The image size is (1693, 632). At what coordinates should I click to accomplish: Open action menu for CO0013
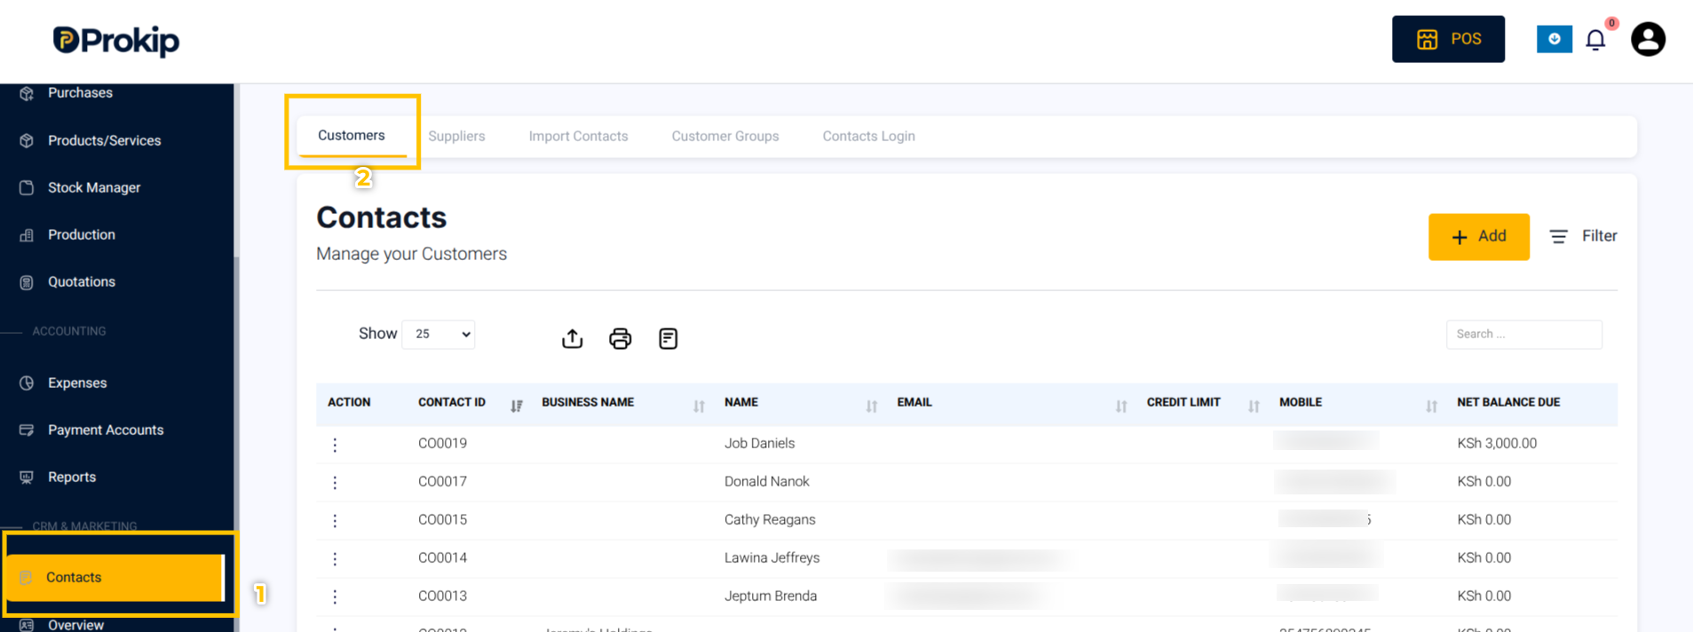[x=335, y=596]
